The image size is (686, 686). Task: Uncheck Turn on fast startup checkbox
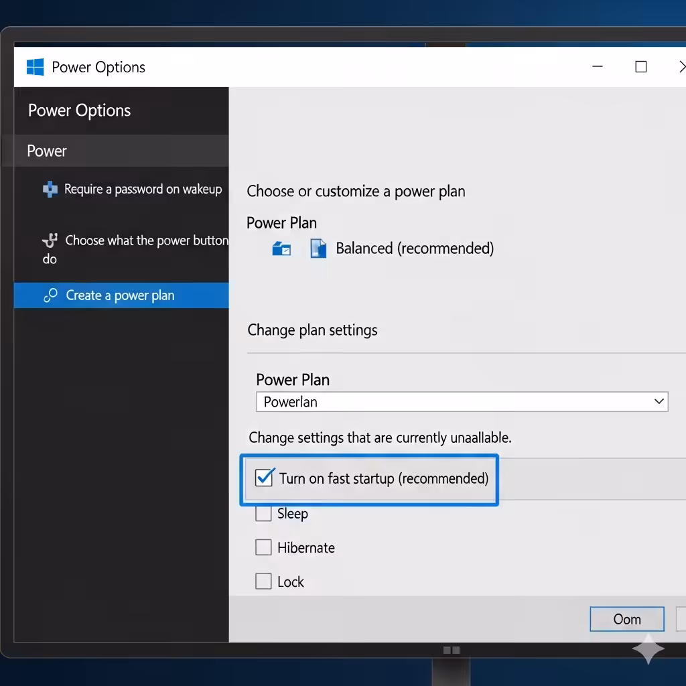pyautogui.click(x=264, y=478)
